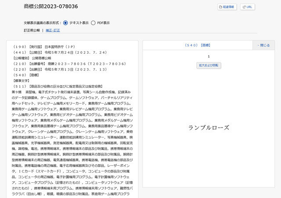The width and height of the screenshot is (281, 198).
Task: Open the 補正・訂正 link
Action: (53, 30)
